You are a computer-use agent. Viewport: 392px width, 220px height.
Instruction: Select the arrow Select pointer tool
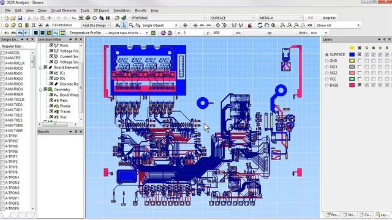(124, 26)
